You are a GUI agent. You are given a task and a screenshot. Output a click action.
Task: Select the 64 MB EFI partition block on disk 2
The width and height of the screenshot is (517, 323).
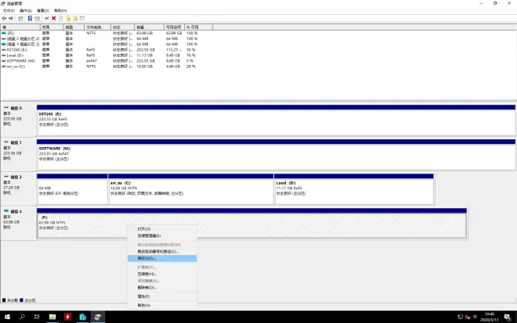[x=72, y=189]
